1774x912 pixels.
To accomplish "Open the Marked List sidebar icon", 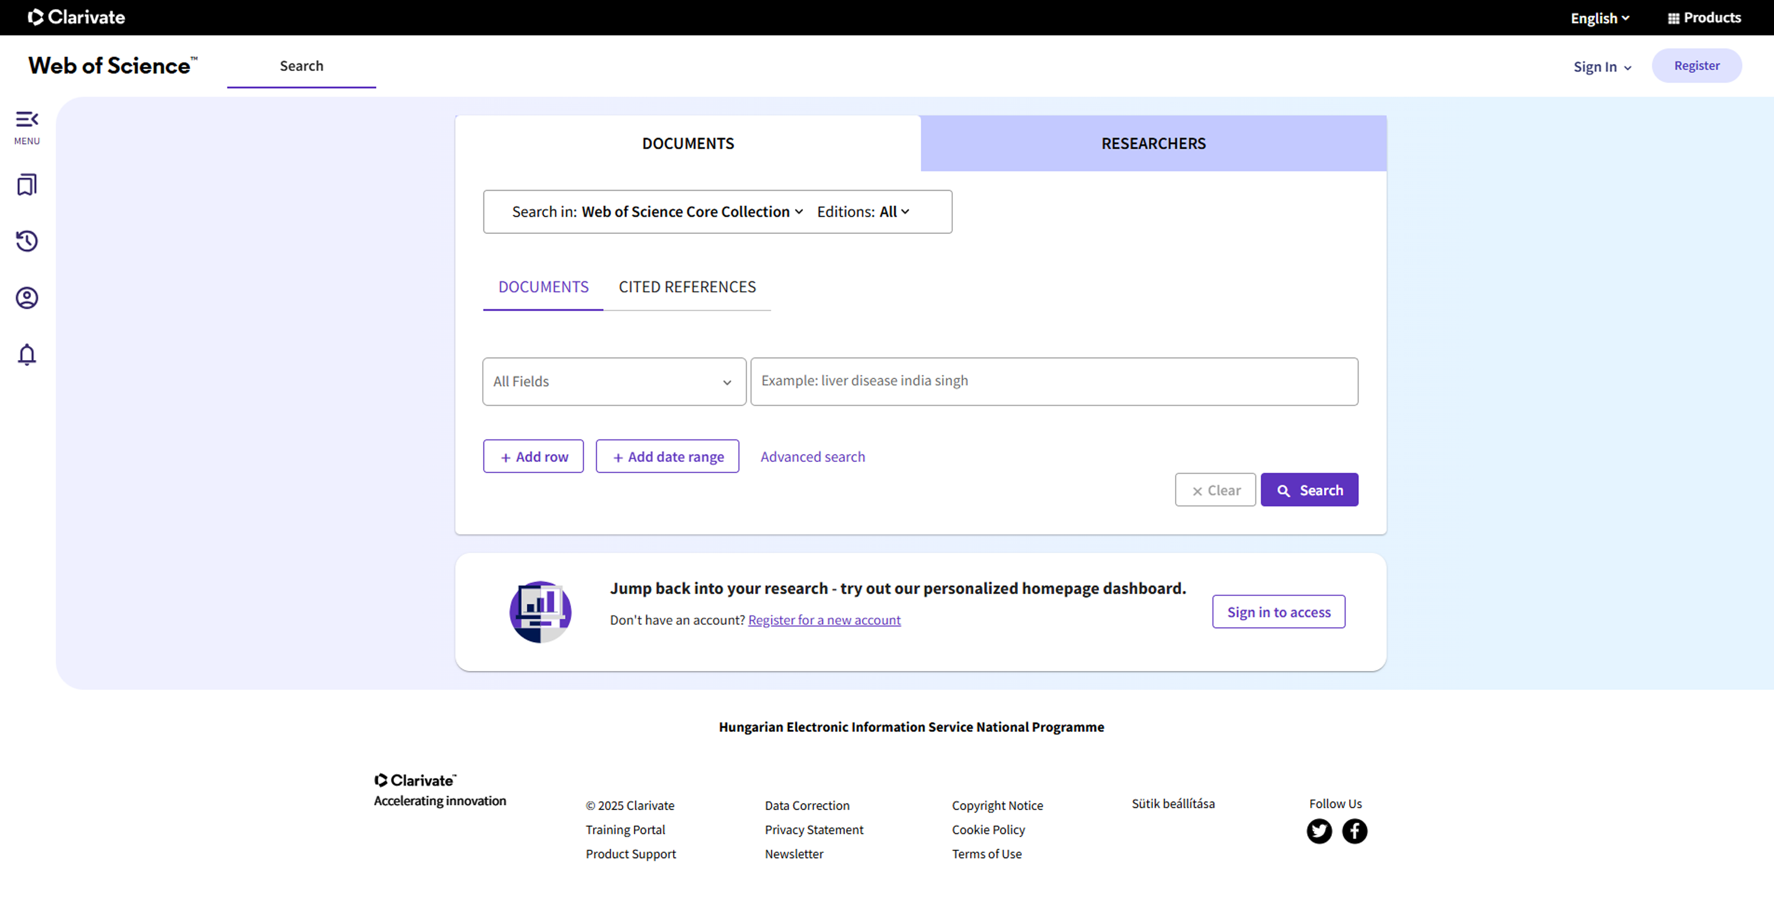I will click(26, 184).
